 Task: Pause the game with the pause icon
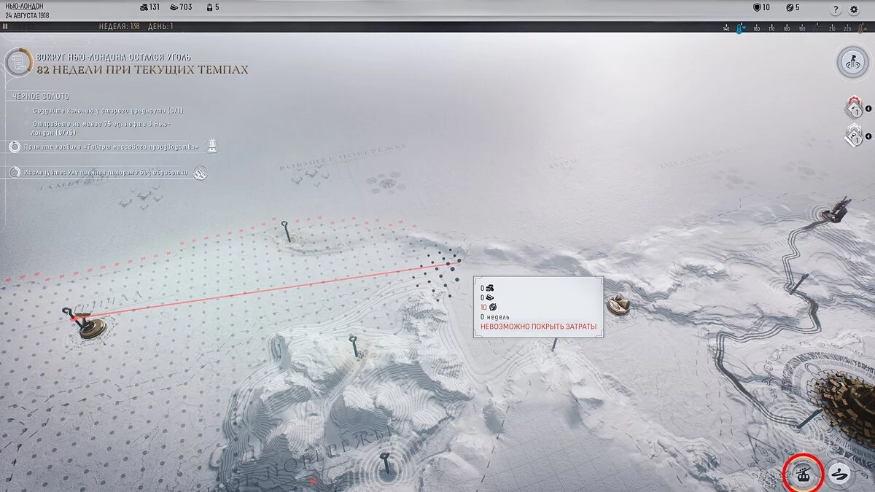click(6, 26)
